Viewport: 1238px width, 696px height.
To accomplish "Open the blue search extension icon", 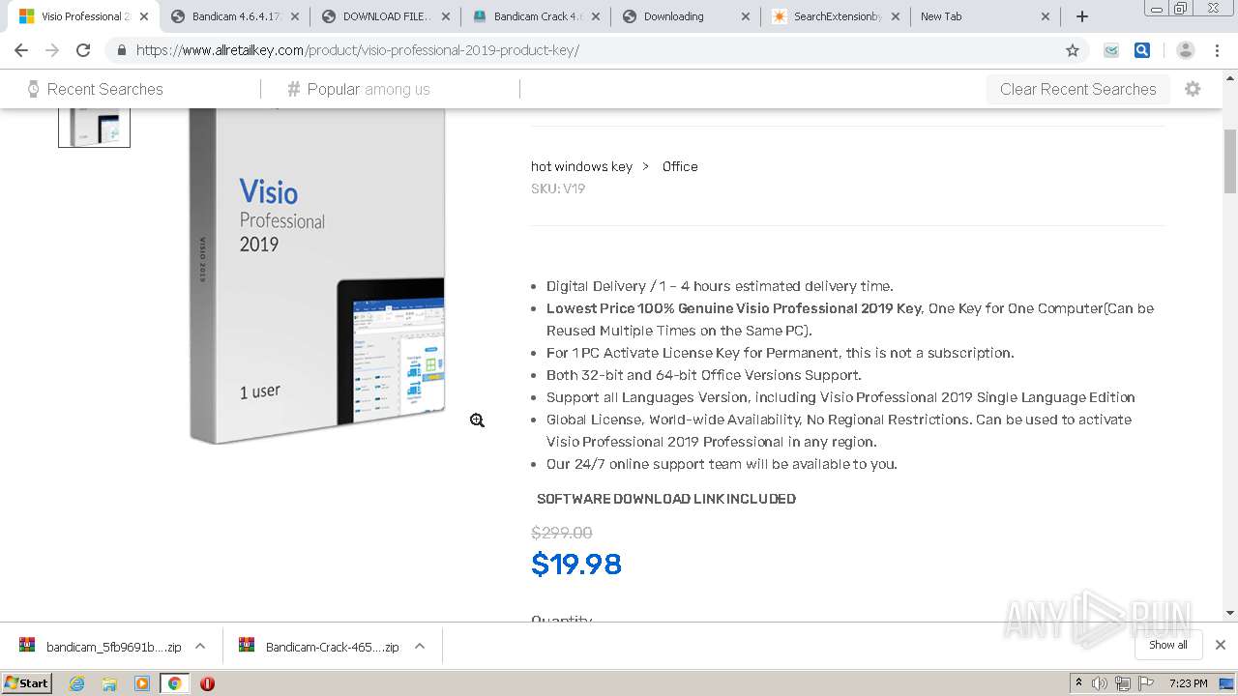I will click(1142, 50).
